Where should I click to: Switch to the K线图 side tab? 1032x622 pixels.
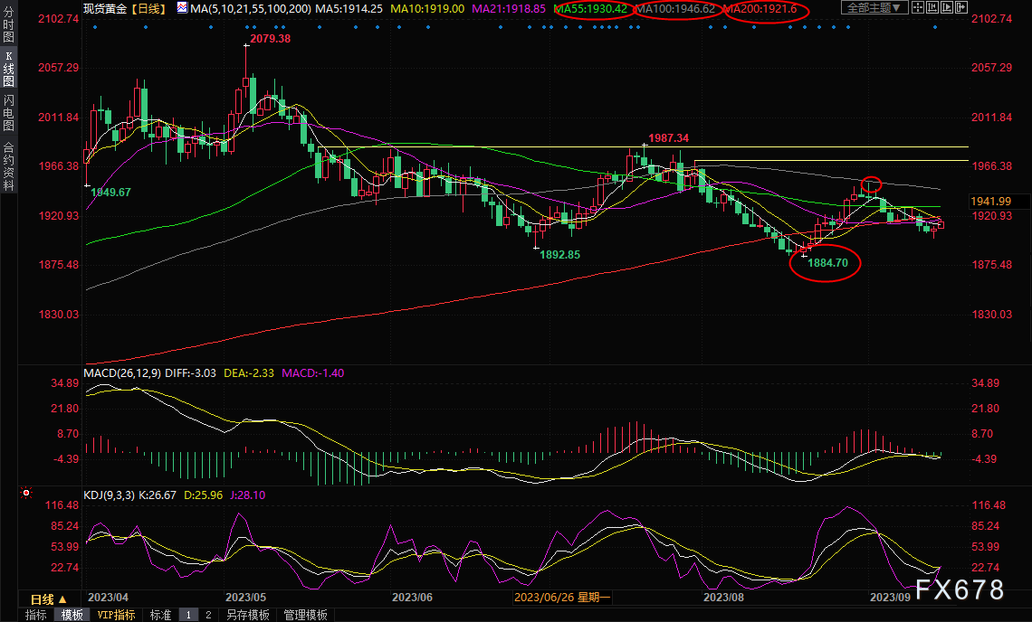(x=8, y=69)
